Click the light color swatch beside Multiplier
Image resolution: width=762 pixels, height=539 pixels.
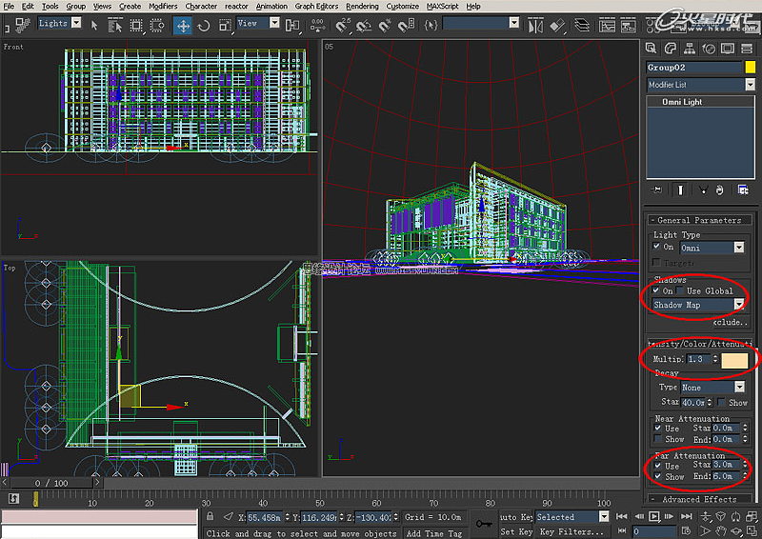pyautogui.click(x=733, y=360)
